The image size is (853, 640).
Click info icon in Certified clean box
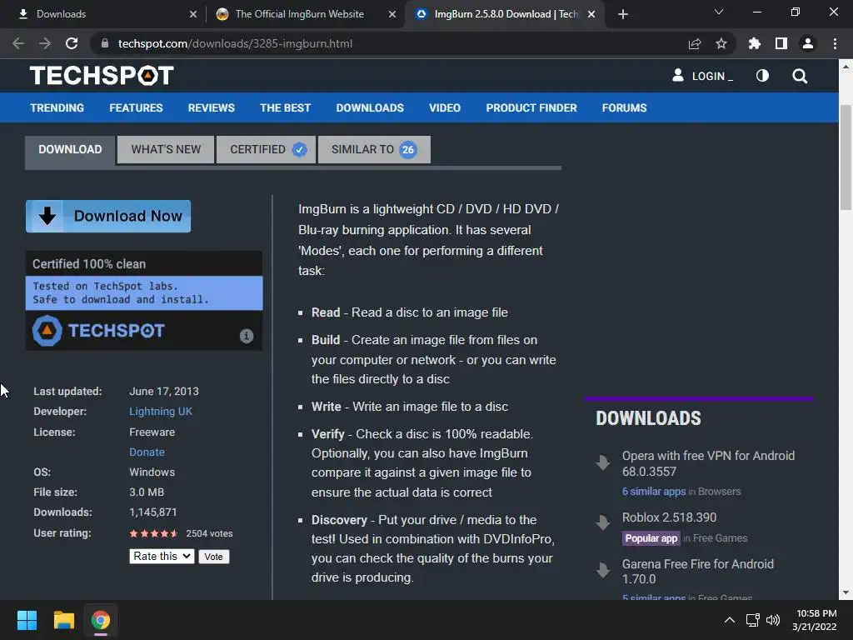point(247,336)
